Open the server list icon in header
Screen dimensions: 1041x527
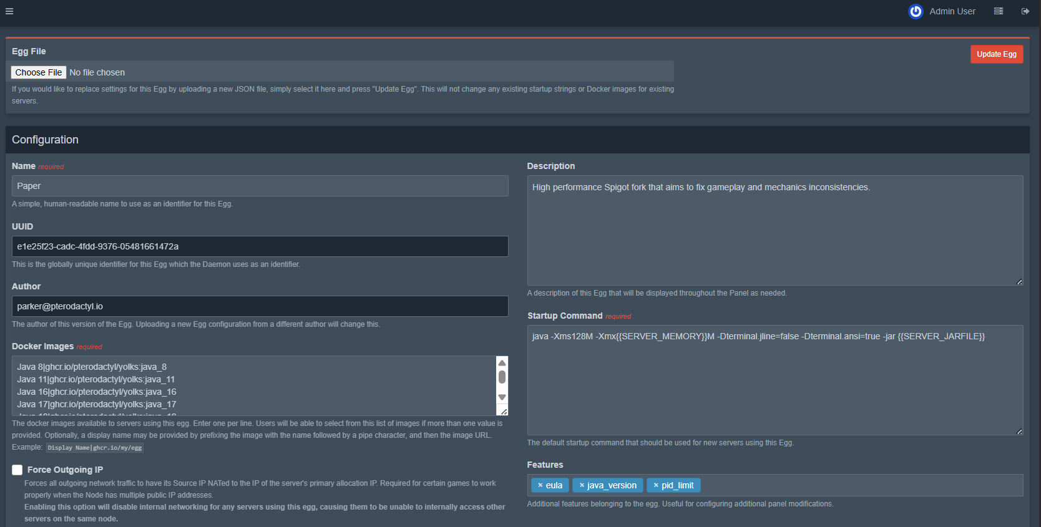pyautogui.click(x=998, y=11)
